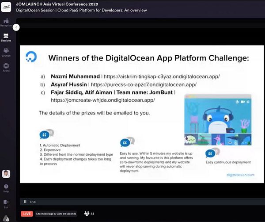The height and width of the screenshot is (222, 265).
Task: Click the JomLaunch conference logo
Action: pos(6,7)
